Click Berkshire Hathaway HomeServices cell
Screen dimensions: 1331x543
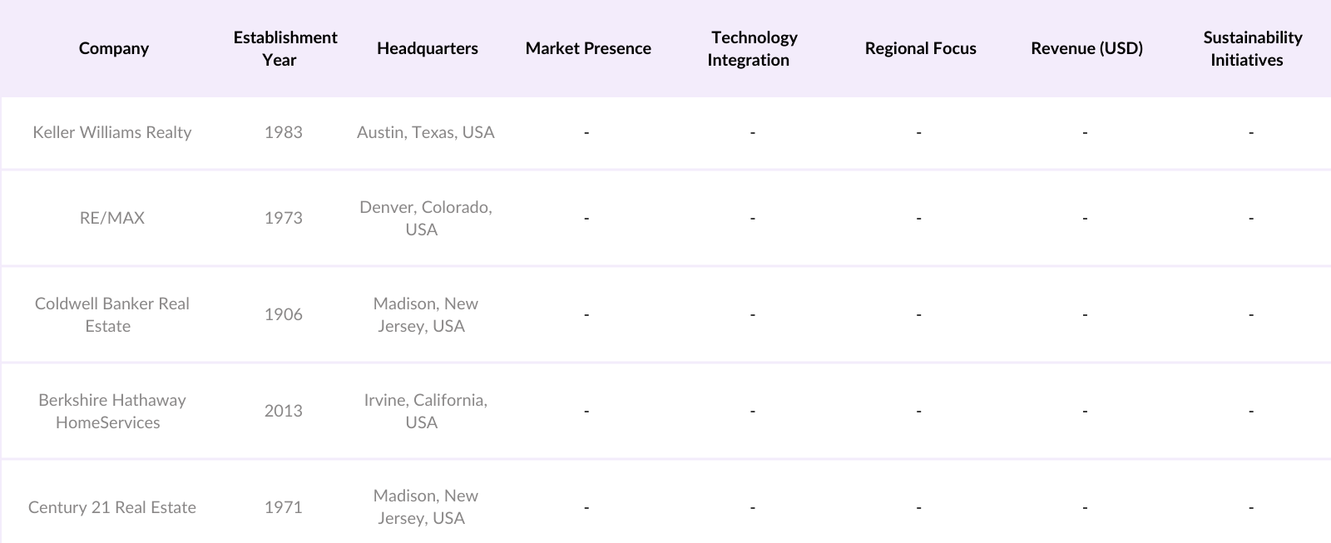(x=112, y=411)
